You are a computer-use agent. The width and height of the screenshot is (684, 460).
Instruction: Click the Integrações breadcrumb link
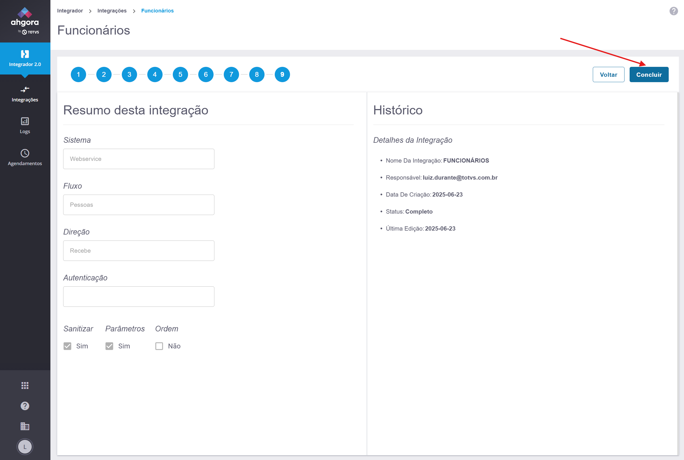(x=112, y=11)
